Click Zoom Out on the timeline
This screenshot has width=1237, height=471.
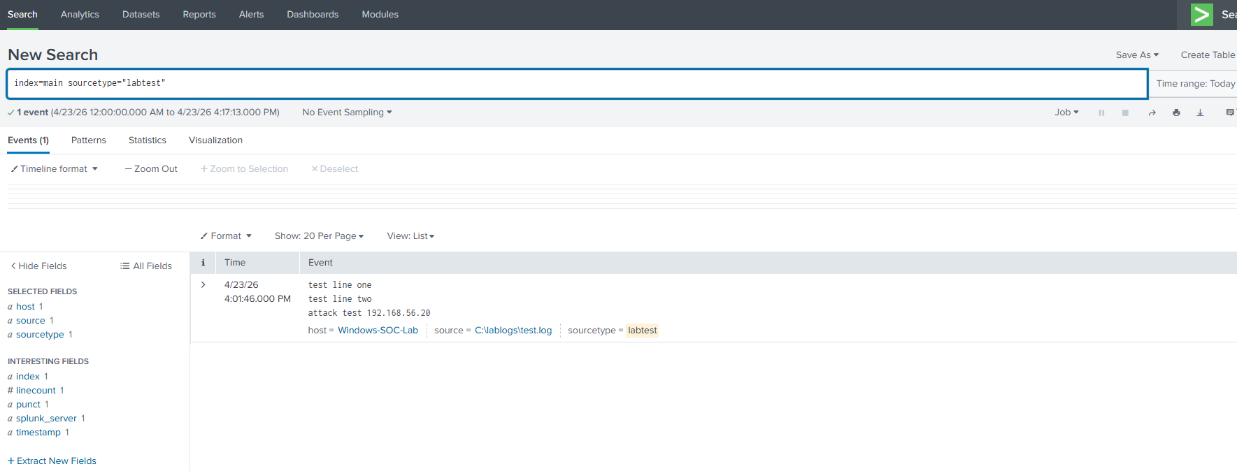151,169
